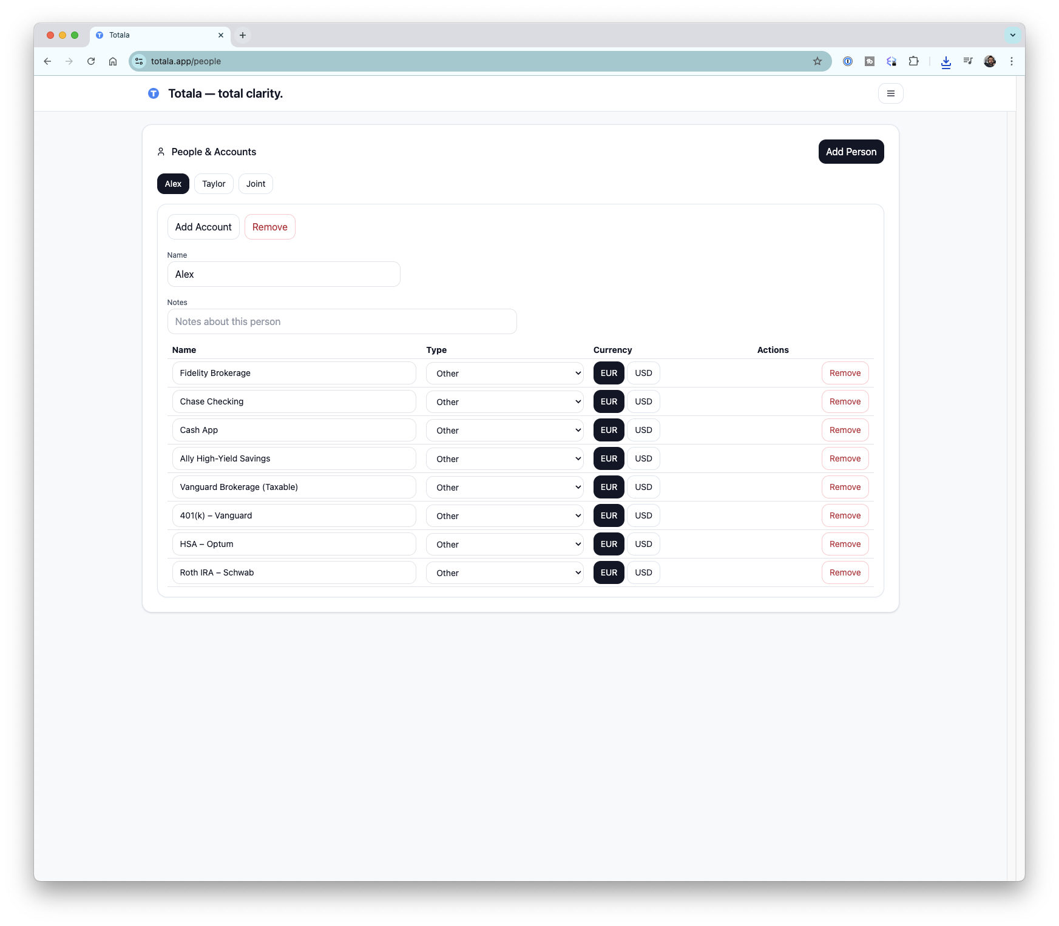This screenshot has height=926, width=1059.
Task: Edit the HSA – Optum name field
Action: tap(294, 544)
